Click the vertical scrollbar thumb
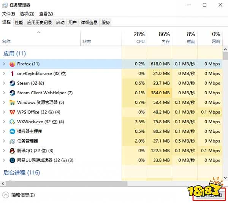This screenshot has height=203, width=228. coord(225,56)
